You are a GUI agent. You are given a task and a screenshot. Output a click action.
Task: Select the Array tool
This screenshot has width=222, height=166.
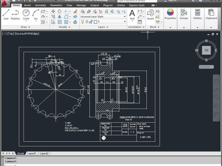click(66, 22)
